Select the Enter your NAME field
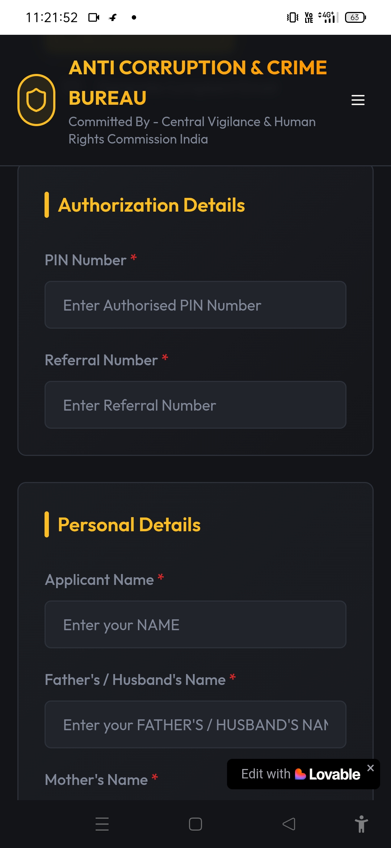 click(195, 625)
